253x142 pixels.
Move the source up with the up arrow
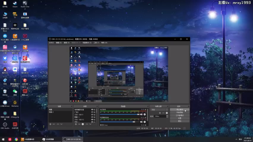pos(87,124)
